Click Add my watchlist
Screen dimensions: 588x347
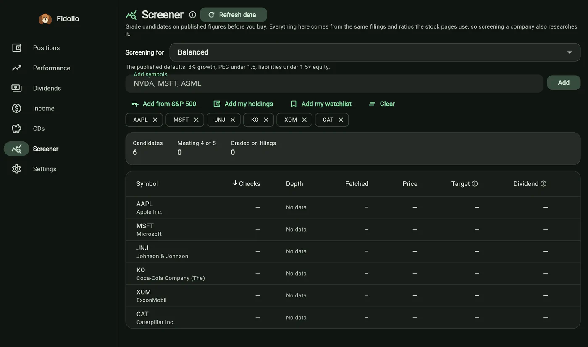[321, 104]
